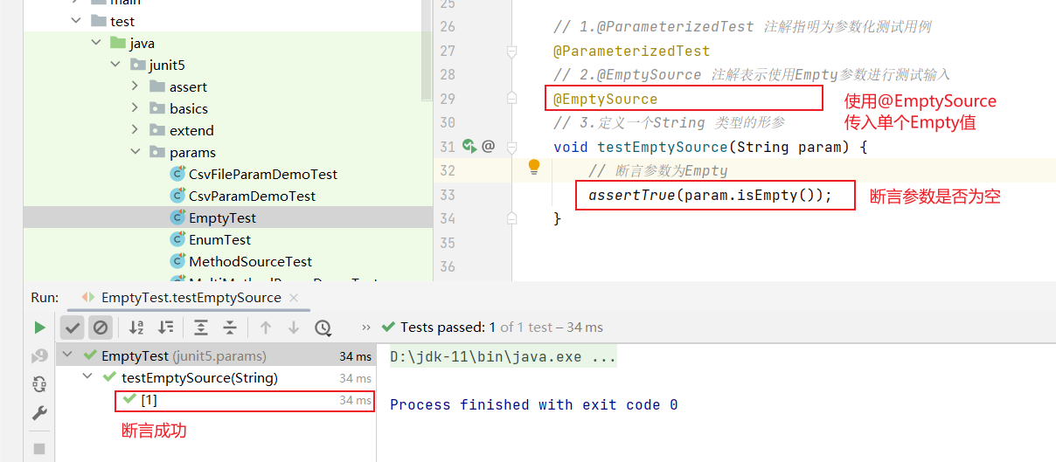
Task: Click the green Run button in Run panel
Action: click(x=39, y=328)
